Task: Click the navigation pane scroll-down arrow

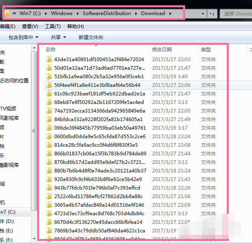Action: point(34,239)
